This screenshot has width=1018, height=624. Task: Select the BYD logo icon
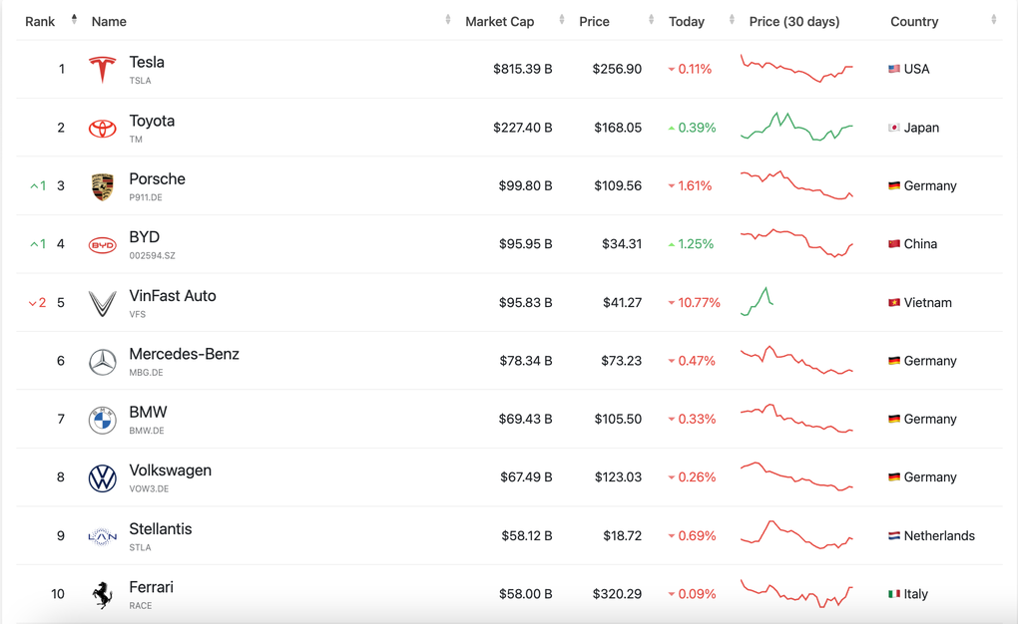(102, 245)
